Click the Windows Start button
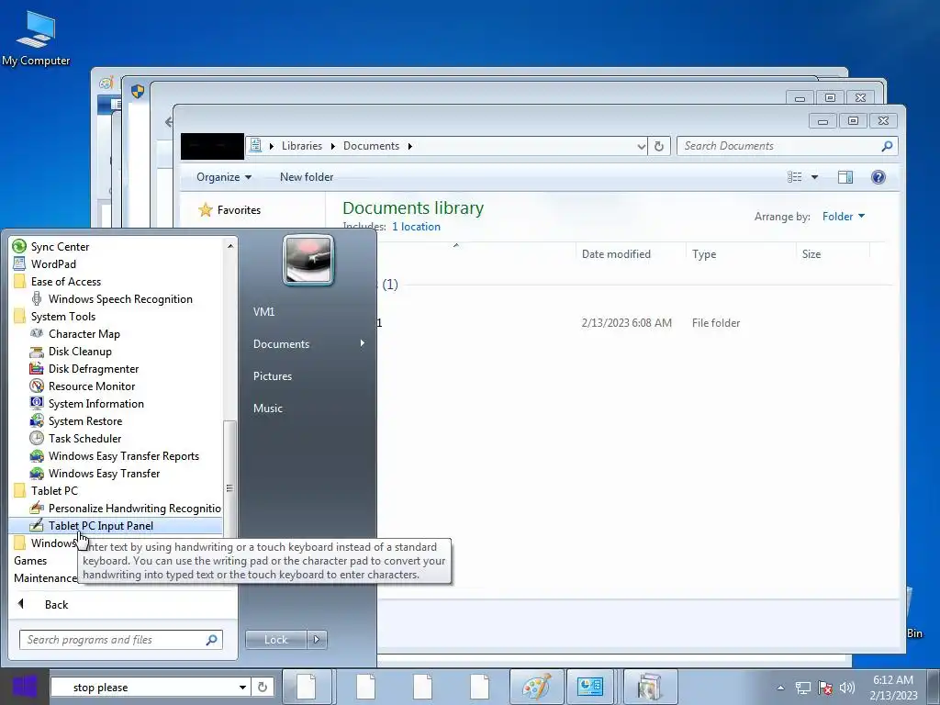Image resolution: width=940 pixels, height=705 pixels. 24,687
